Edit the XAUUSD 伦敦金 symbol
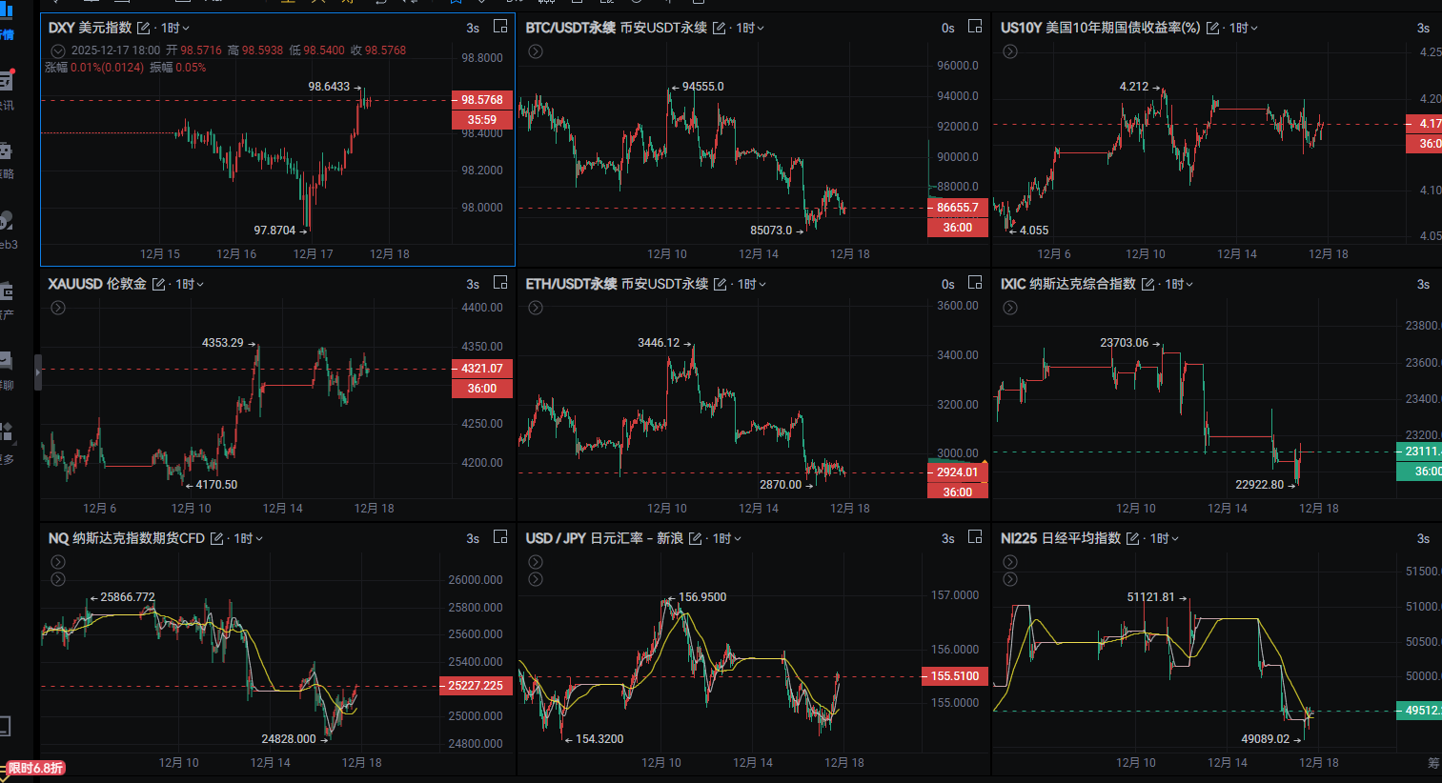This screenshot has width=1442, height=783. tap(158, 285)
